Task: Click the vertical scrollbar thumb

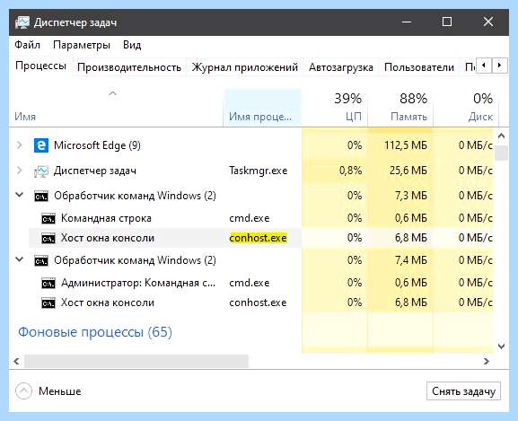Action: pyautogui.click(x=501, y=153)
